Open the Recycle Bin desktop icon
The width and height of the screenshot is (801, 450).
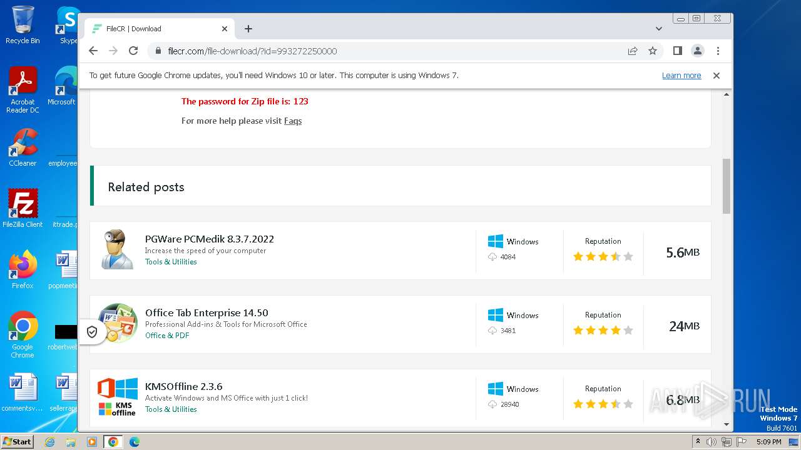[x=23, y=25]
